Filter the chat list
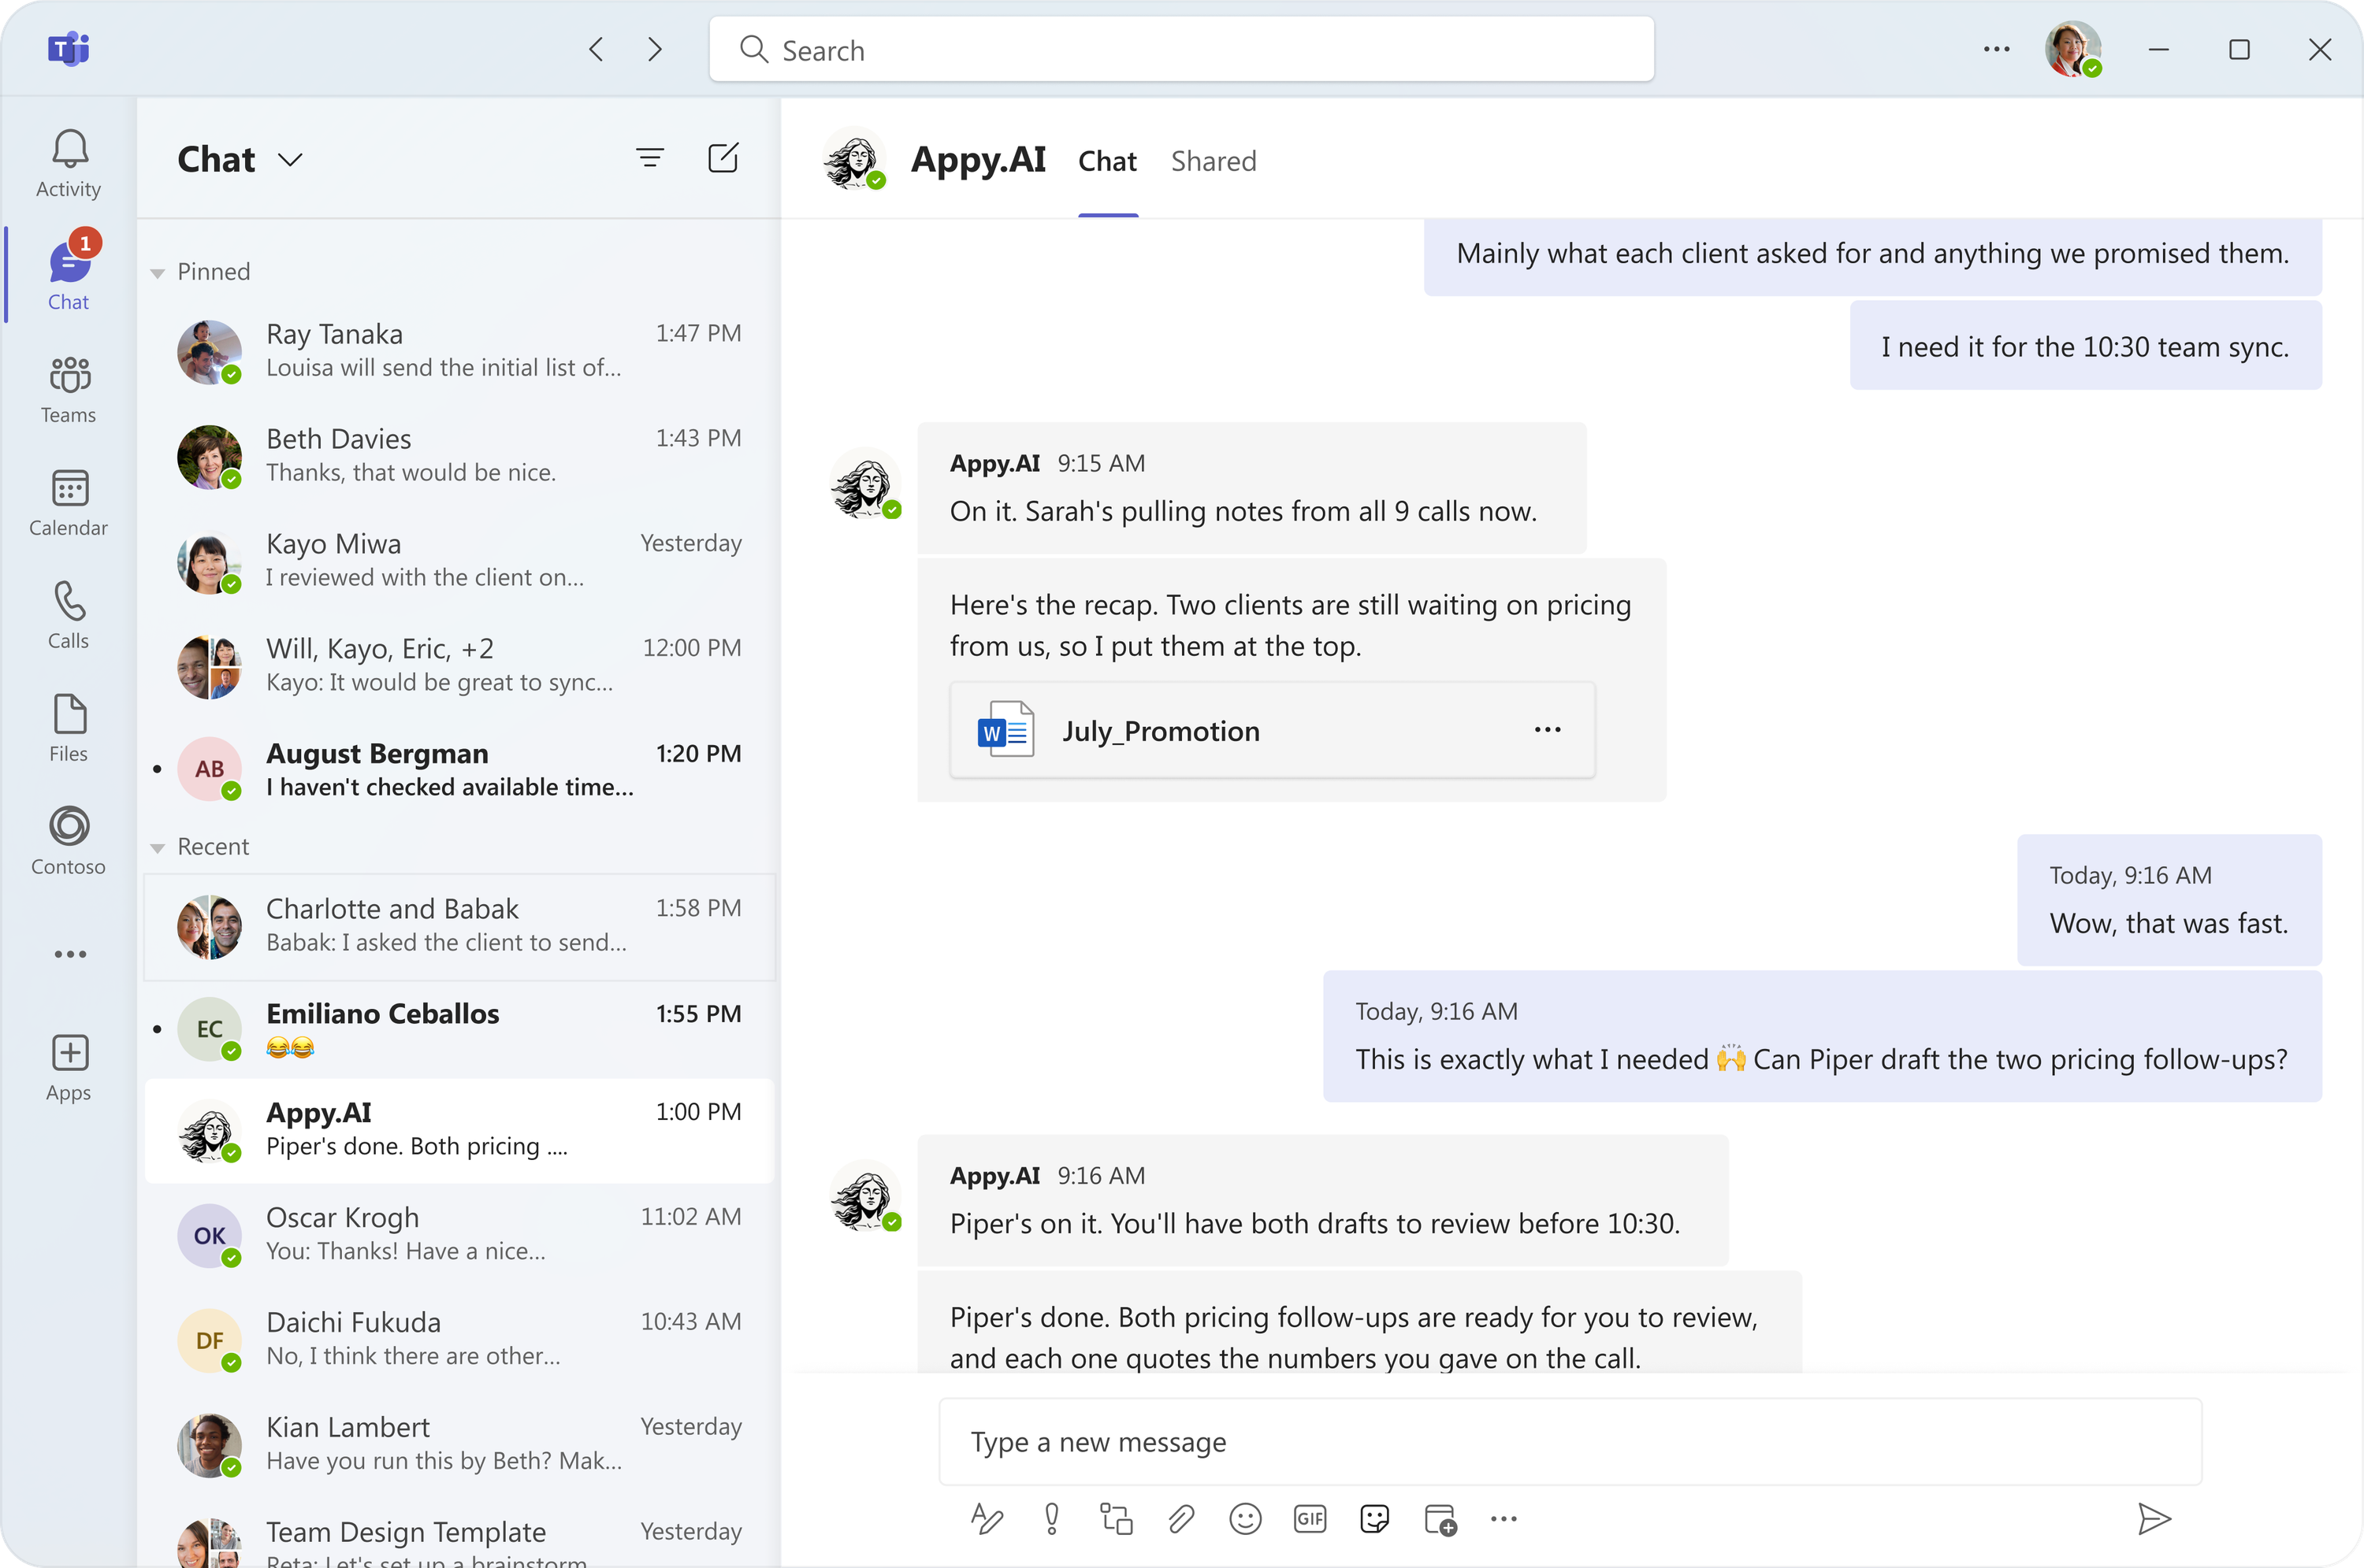The height and width of the screenshot is (1568, 2364). [x=650, y=158]
